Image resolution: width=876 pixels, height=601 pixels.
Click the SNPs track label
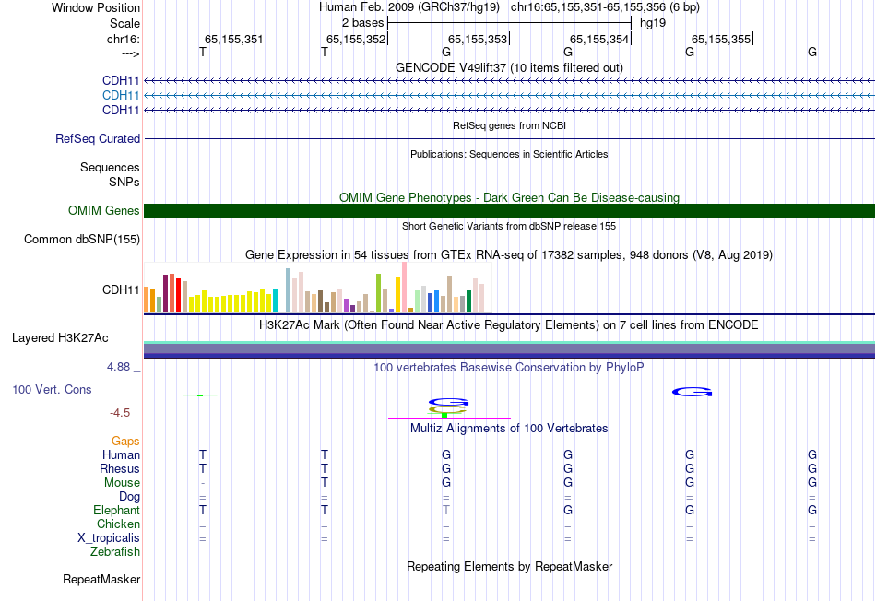124,182
